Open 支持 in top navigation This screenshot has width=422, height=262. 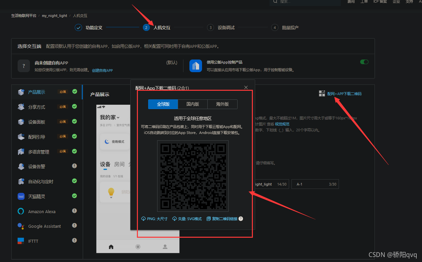[x=409, y=2]
